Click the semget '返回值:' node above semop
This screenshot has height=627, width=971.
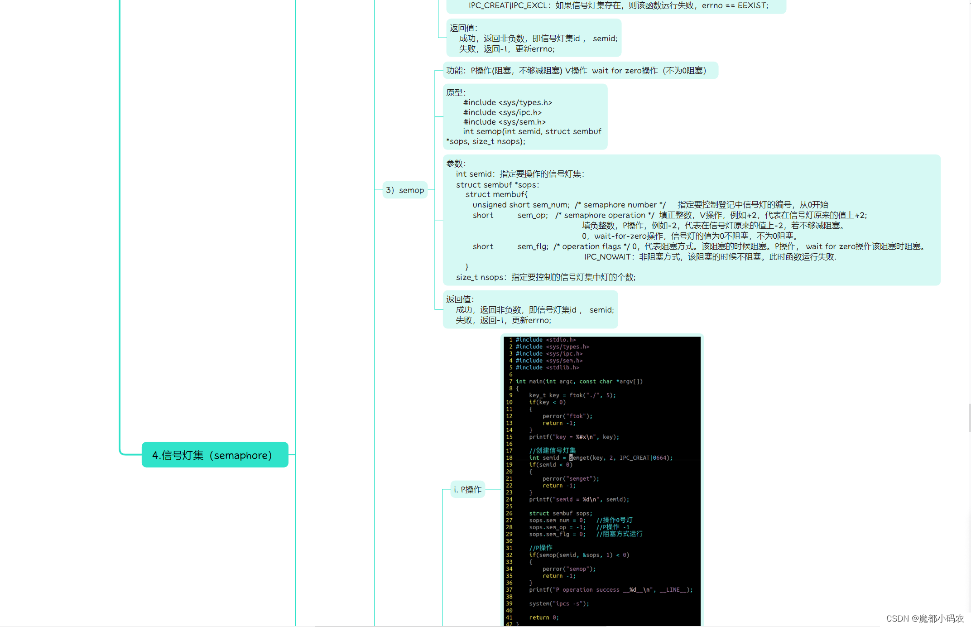534,38
